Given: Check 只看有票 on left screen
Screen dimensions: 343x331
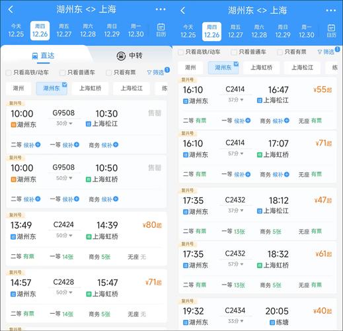Looking at the screenshot, I should pyautogui.click(x=108, y=73).
